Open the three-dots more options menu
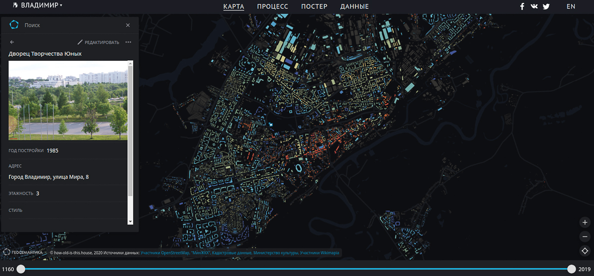 click(128, 42)
